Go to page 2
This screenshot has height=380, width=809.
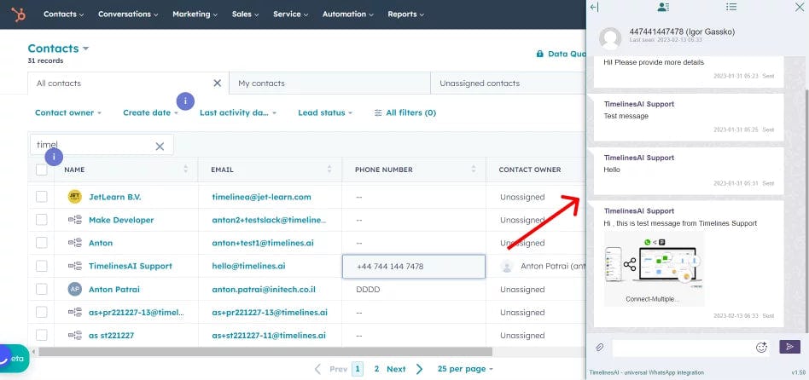tap(376, 369)
